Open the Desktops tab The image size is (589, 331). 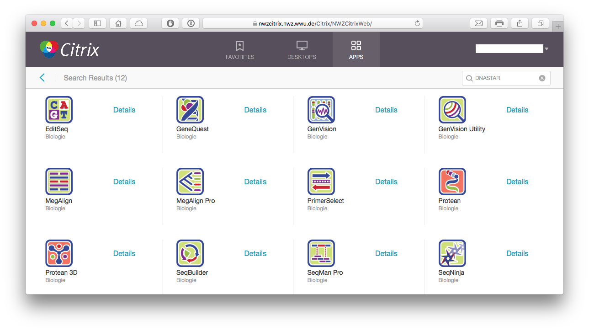tap(302, 50)
